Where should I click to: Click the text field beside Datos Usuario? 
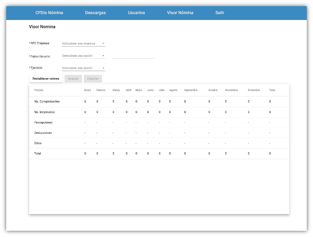pyautogui.click(x=133, y=56)
